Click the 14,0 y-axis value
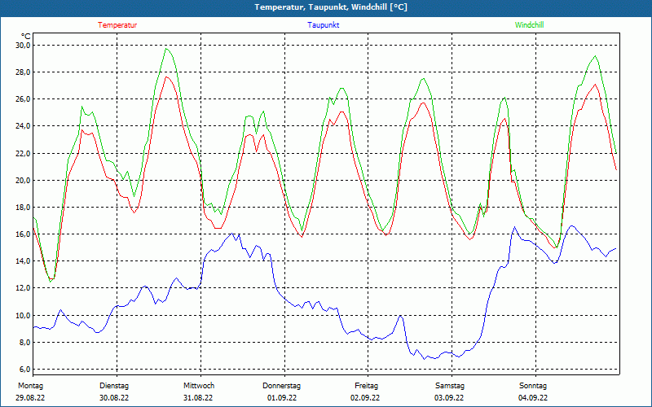Viewport: 652px width, 407px height. point(23,261)
